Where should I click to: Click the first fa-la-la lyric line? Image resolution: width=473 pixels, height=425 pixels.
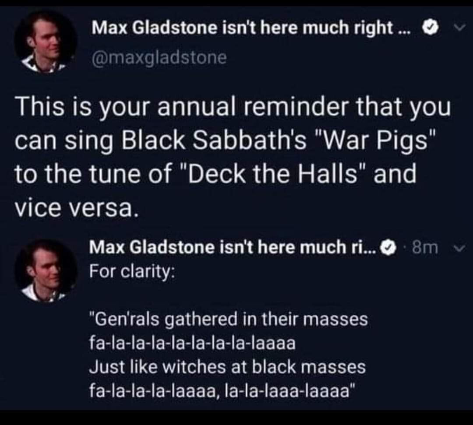pyautogui.click(x=192, y=343)
